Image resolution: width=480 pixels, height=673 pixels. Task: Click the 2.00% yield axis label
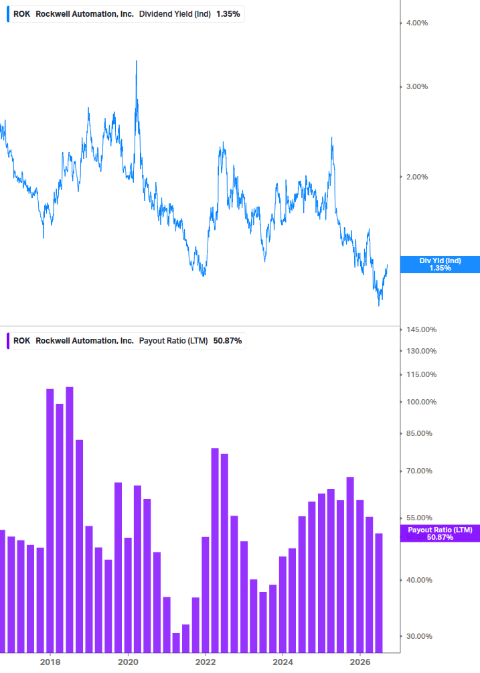pyautogui.click(x=417, y=177)
